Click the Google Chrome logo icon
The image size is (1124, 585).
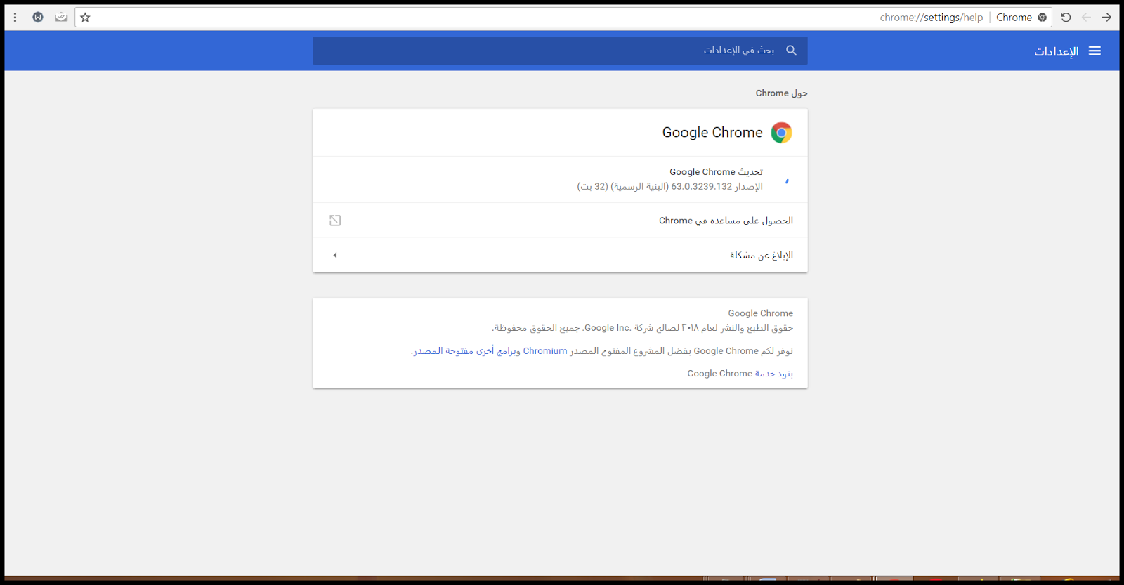tap(781, 133)
